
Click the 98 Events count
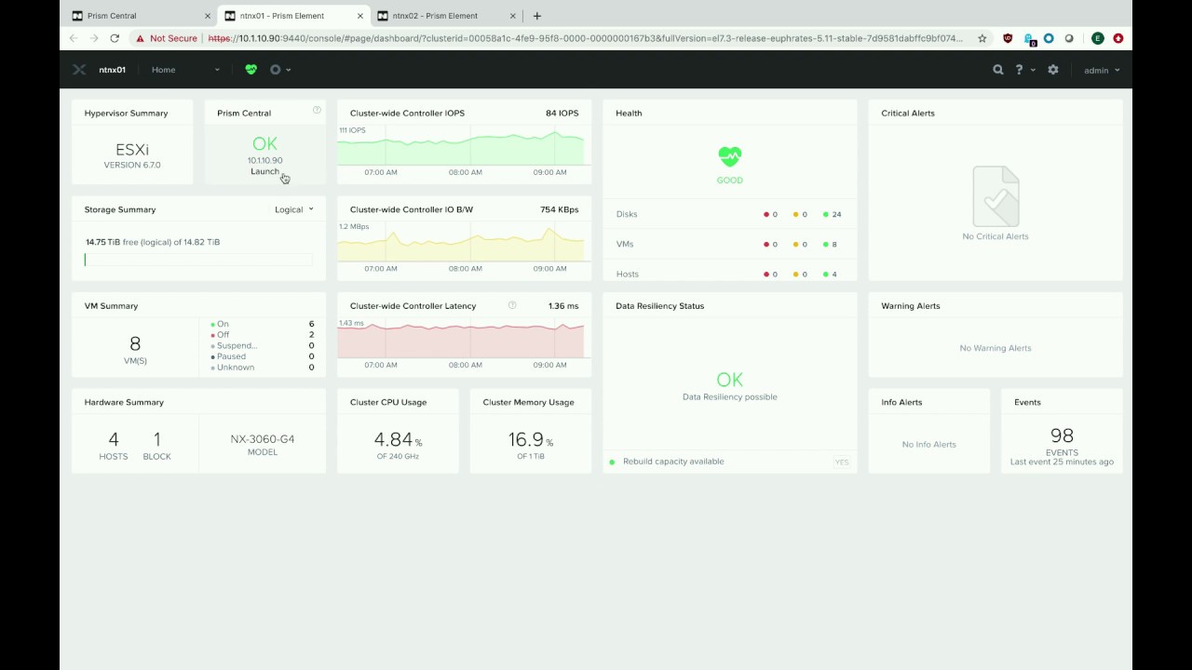click(x=1062, y=435)
